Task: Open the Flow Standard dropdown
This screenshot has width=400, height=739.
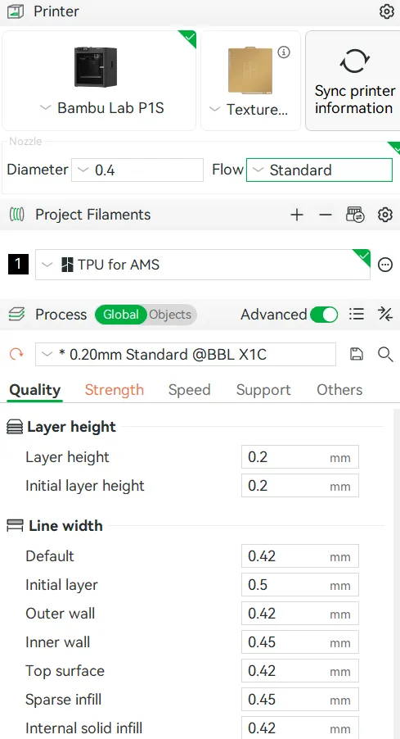Action: pyautogui.click(x=319, y=170)
